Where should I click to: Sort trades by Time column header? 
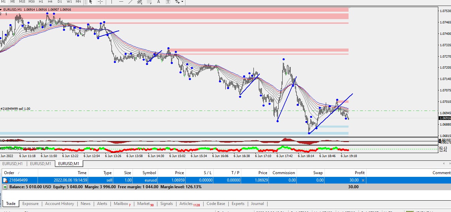(x=63, y=173)
